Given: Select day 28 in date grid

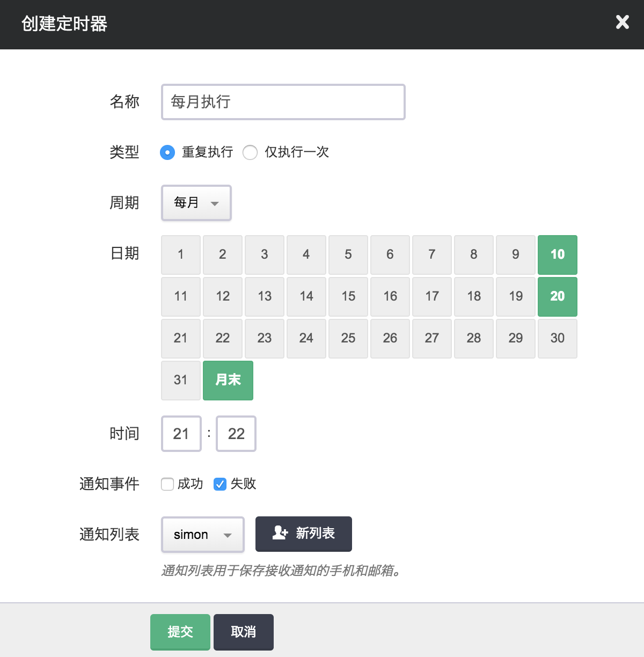Looking at the screenshot, I should [473, 338].
